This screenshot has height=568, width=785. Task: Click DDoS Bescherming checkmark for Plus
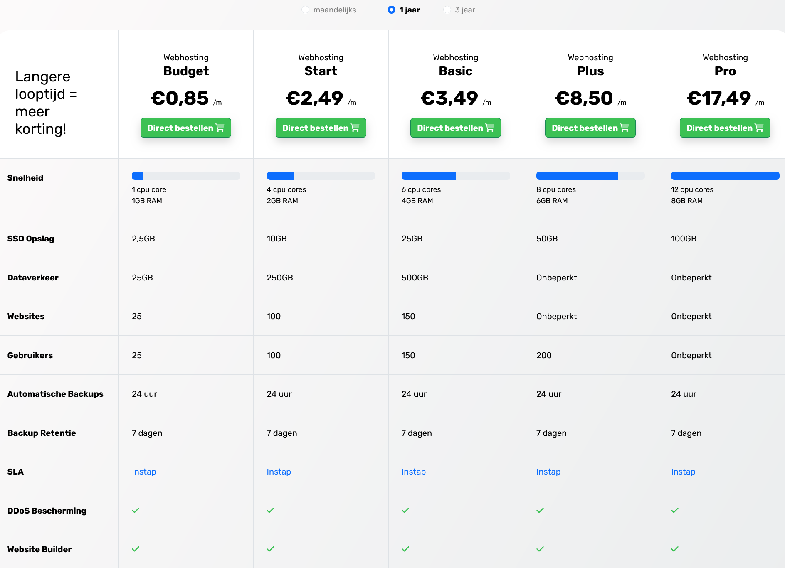pos(540,510)
